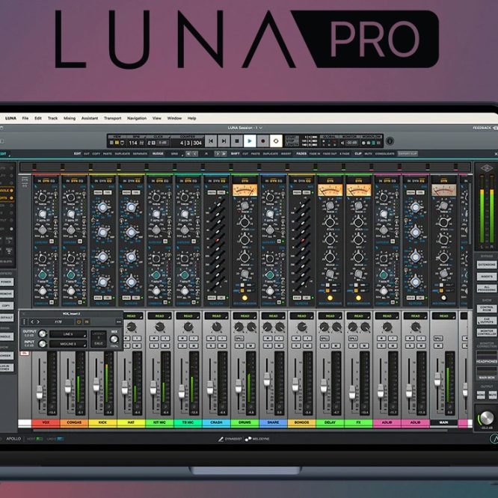Open the DELAY channel READ automation dropdown
The height and width of the screenshot is (498, 498).
pyautogui.click(x=330, y=316)
